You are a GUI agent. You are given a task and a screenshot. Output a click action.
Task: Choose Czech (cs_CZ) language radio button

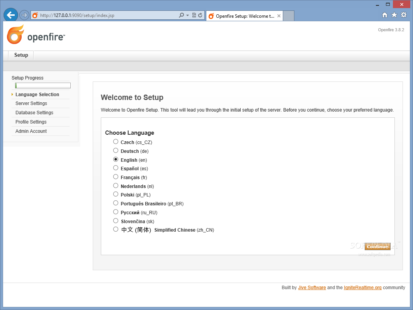click(x=116, y=142)
